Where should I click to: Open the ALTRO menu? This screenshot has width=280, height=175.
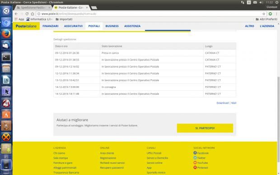(x=249, y=26)
